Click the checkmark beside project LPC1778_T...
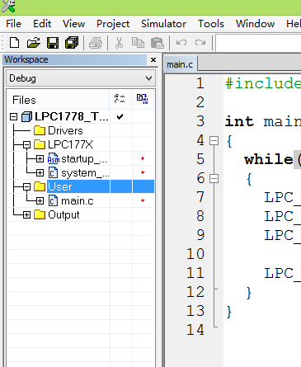301x367 pixels. pyautogui.click(x=120, y=117)
